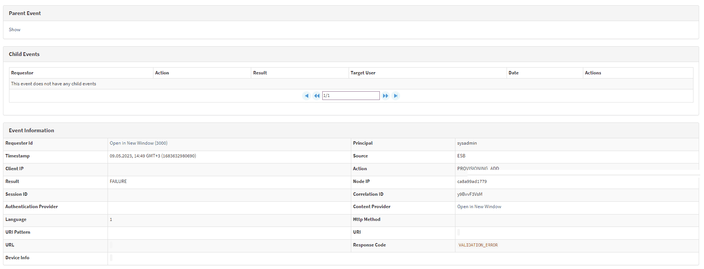Click the Parent Event panel heading
This screenshot has width=704, height=269.
(x=25, y=13)
